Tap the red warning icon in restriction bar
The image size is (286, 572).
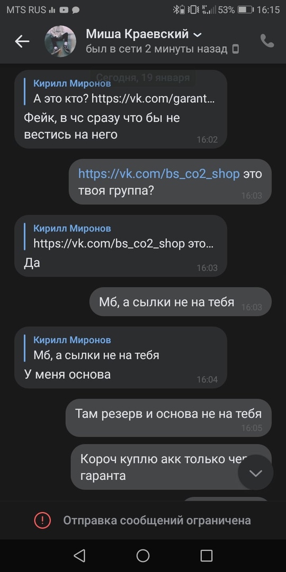tap(43, 520)
